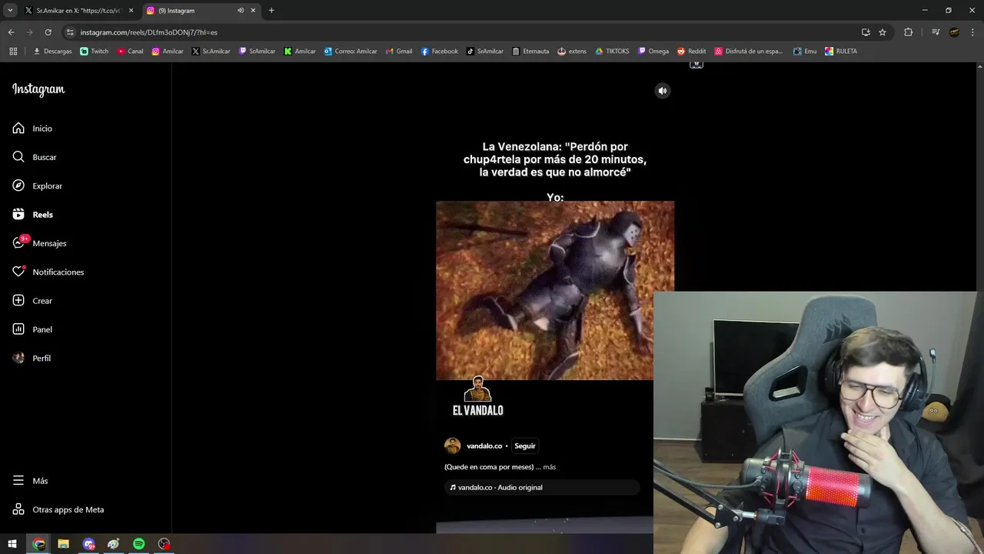This screenshot has height=554, width=984.
Task: Open Sr.Amilcar X bookmark
Action: [211, 52]
